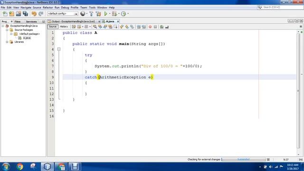The height and width of the screenshot is (171, 304).
Task: Cancel the background task via status bar icon
Action: (x=268, y=160)
